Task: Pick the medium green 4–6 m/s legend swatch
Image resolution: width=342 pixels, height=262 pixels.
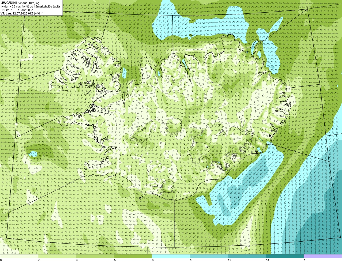Action: pos(95,256)
